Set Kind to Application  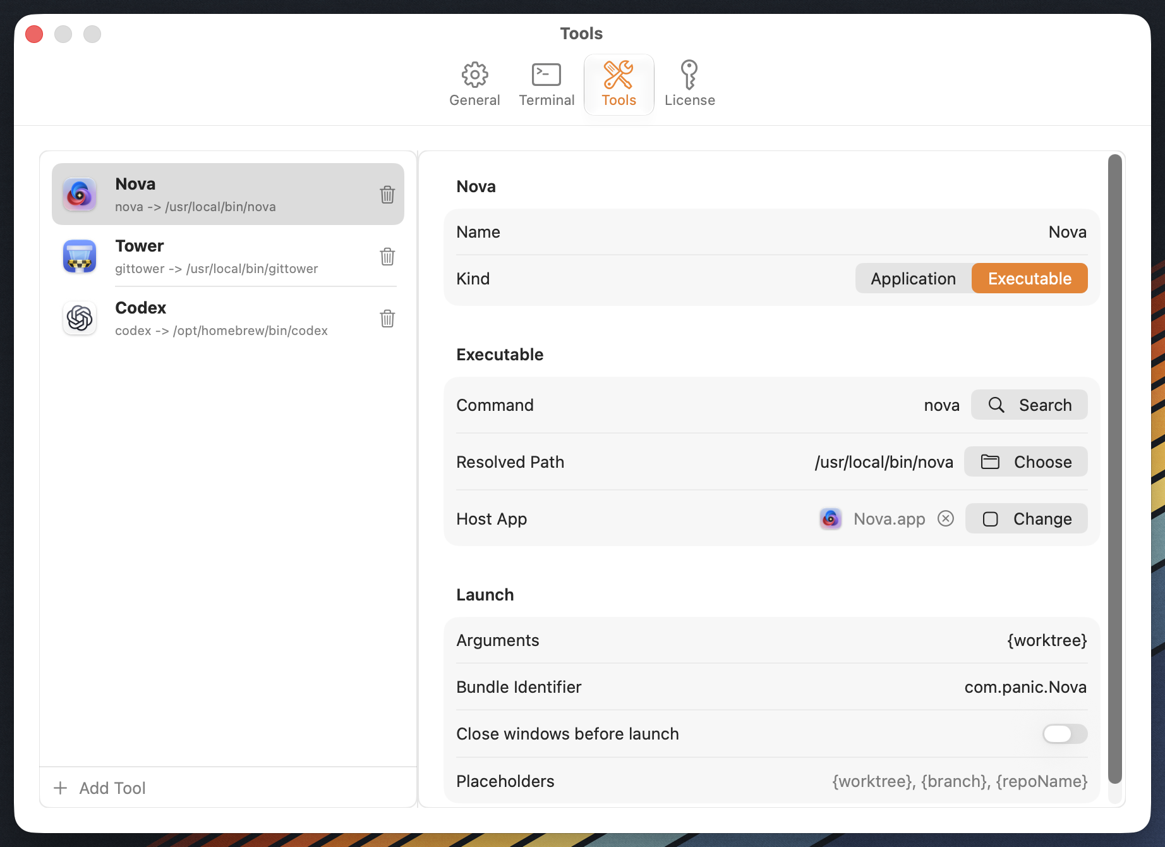point(913,278)
